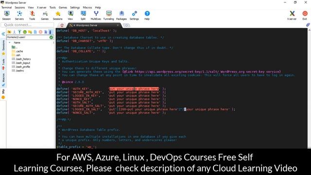311x175 pixels.
Task: Select the .ssh folder
Action: [x=16, y=55]
